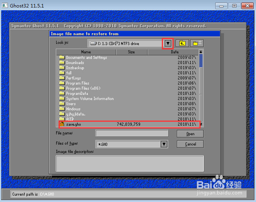Click the 'Users' folder name

point(71,104)
